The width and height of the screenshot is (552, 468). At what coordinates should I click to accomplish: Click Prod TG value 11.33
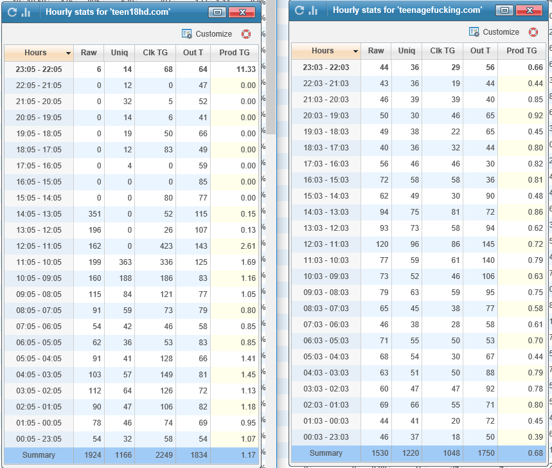coord(245,69)
